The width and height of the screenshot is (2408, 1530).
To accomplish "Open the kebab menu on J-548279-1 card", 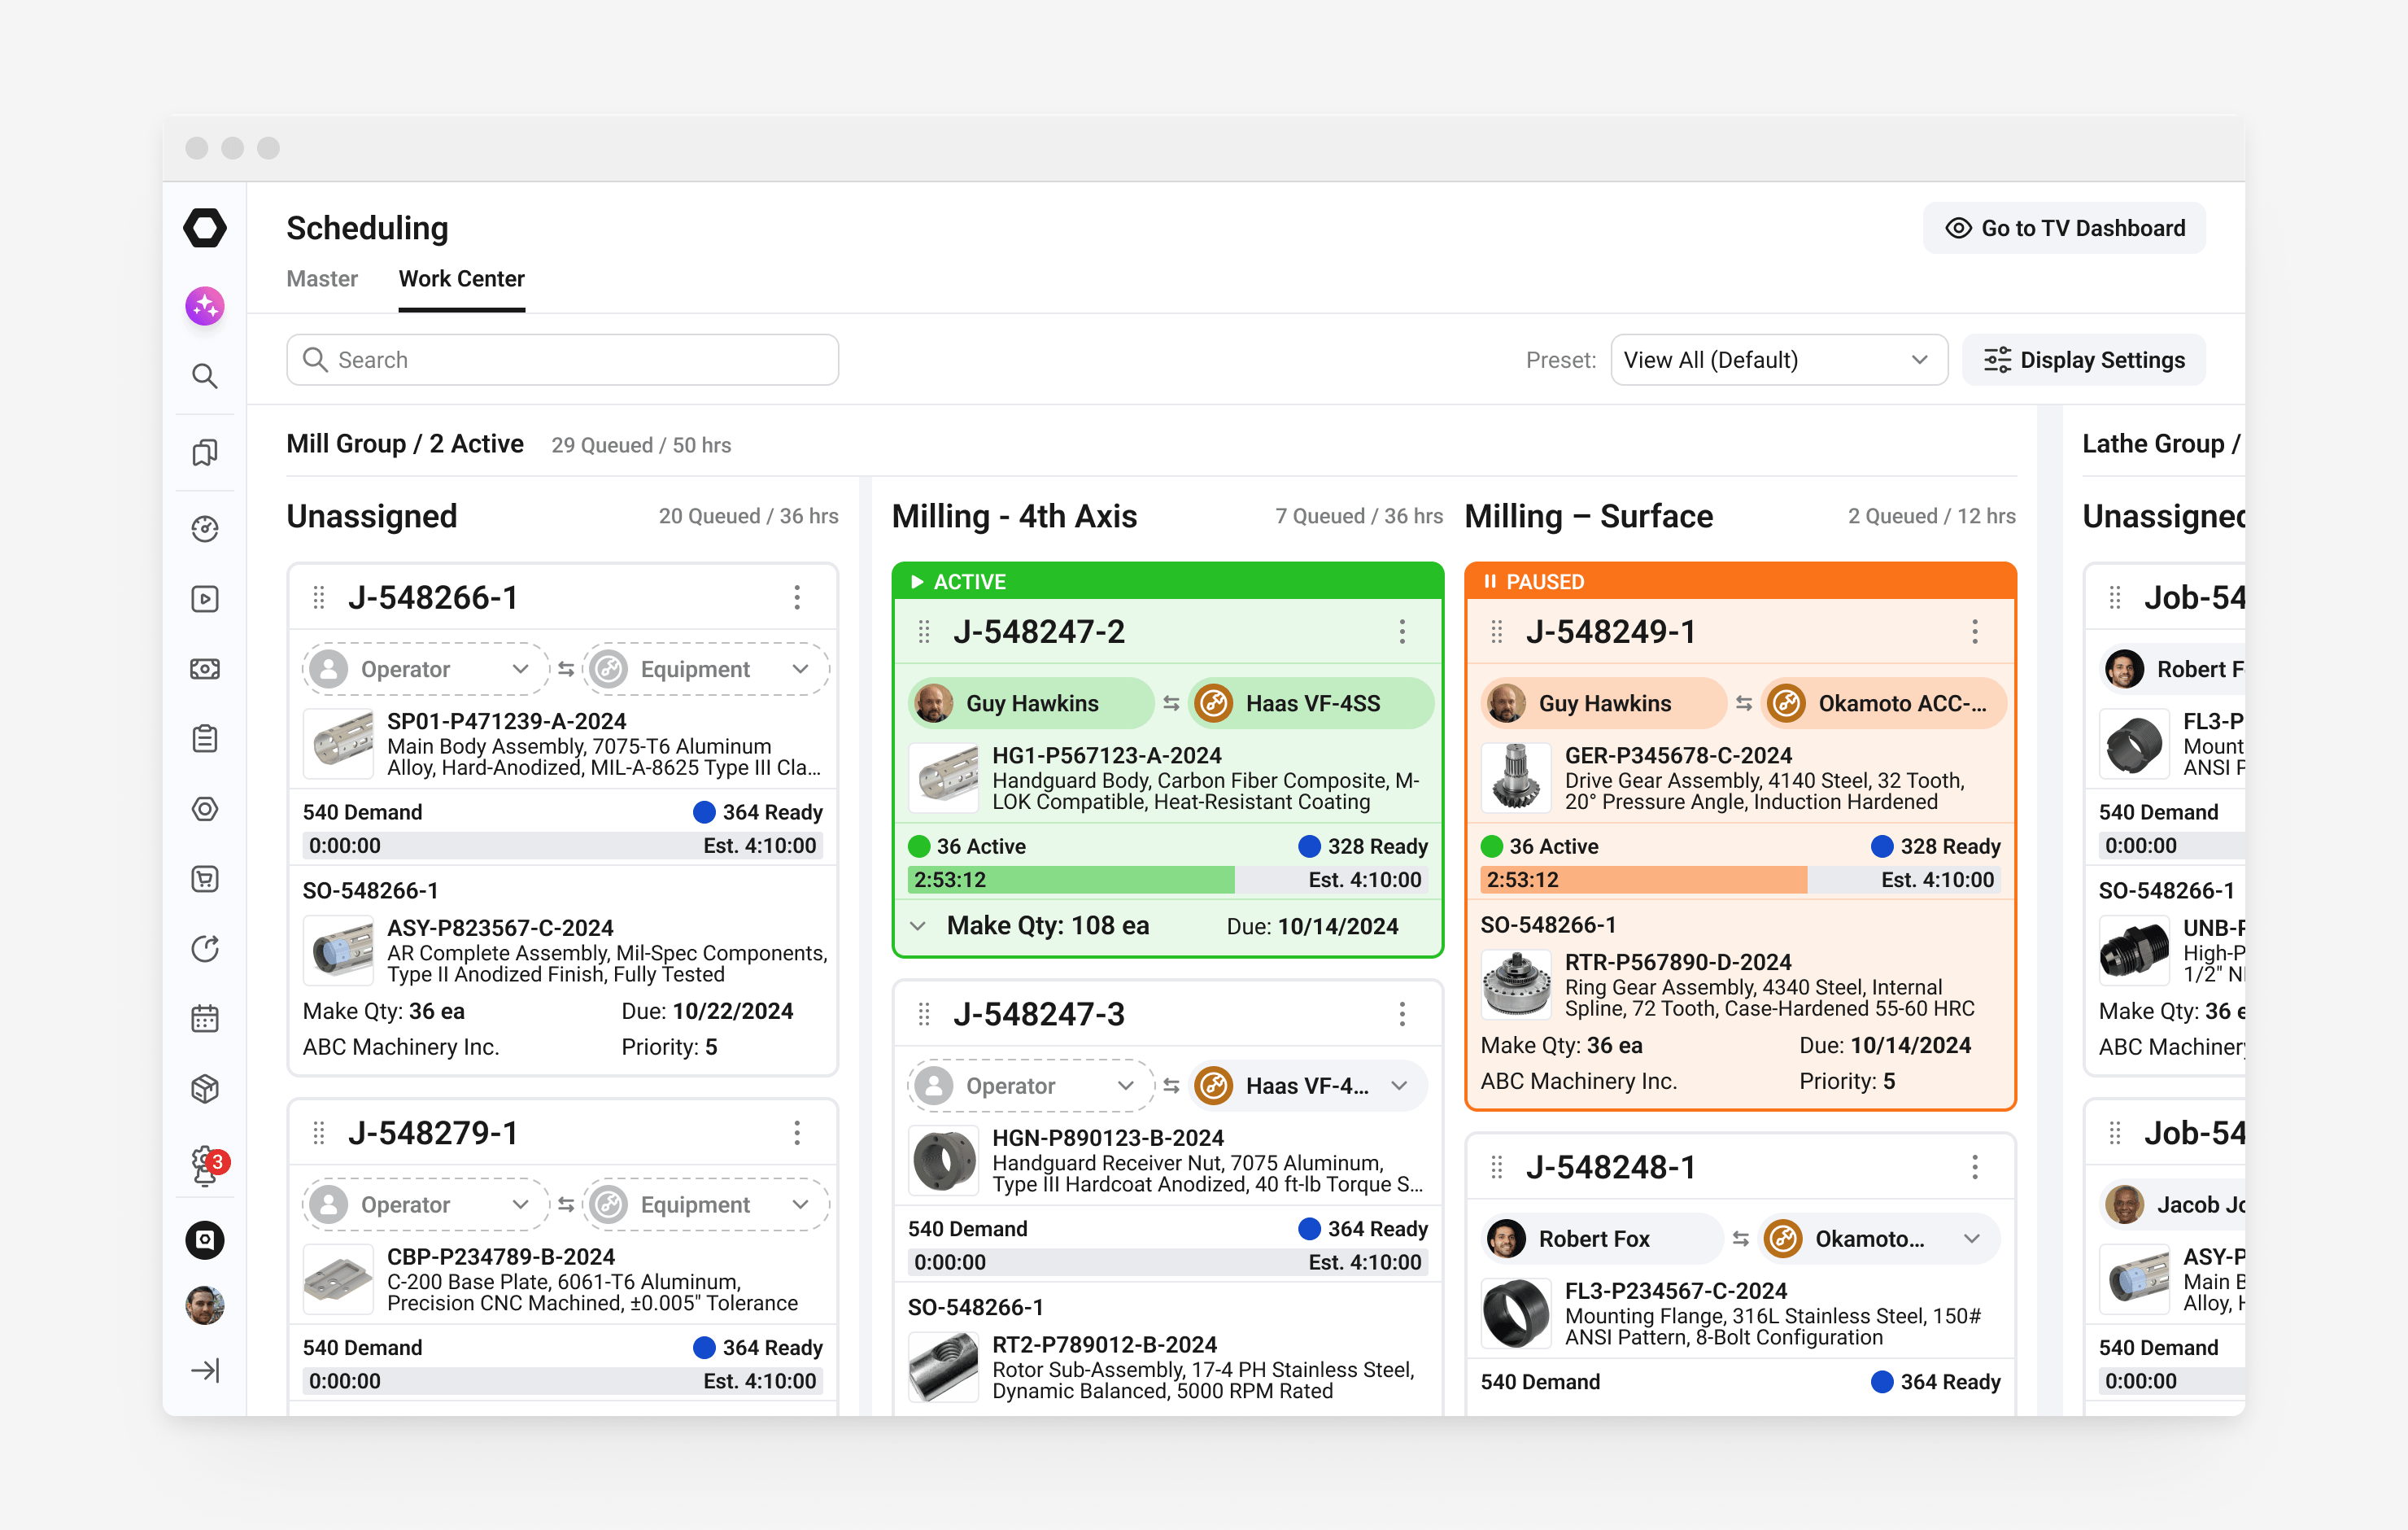I will coord(797,1133).
